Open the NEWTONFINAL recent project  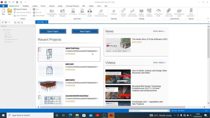(69, 54)
